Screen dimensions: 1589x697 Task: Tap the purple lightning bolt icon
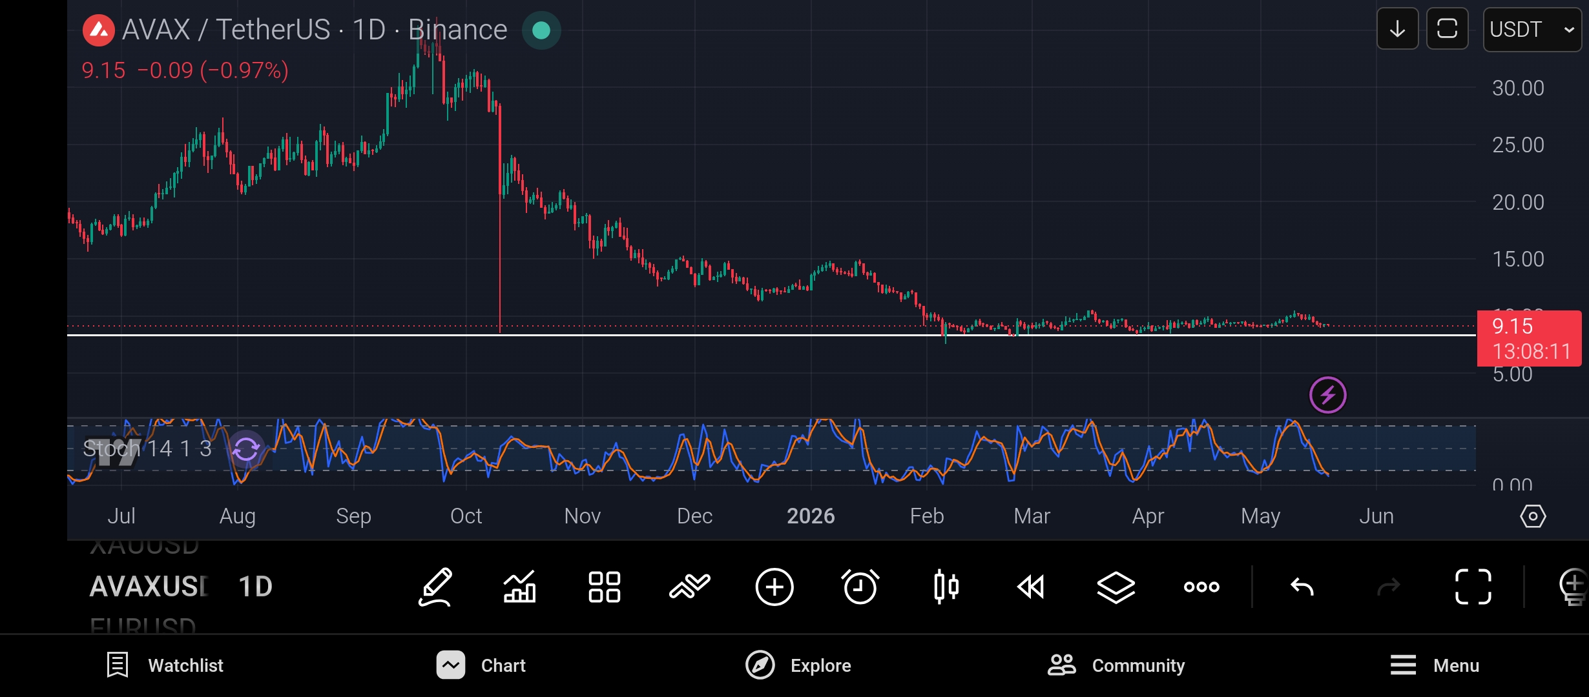pyautogui.click(x=1328, y=395)
